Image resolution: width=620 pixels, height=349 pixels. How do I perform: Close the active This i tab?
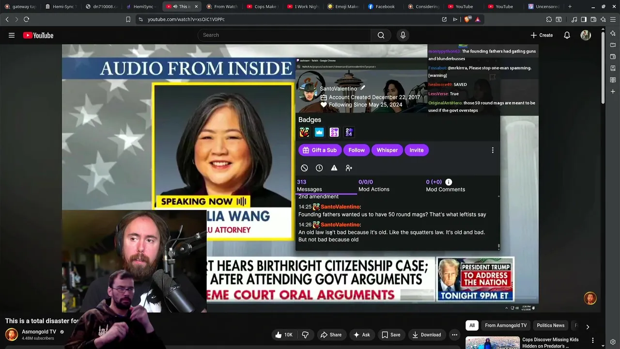point(196,6)
